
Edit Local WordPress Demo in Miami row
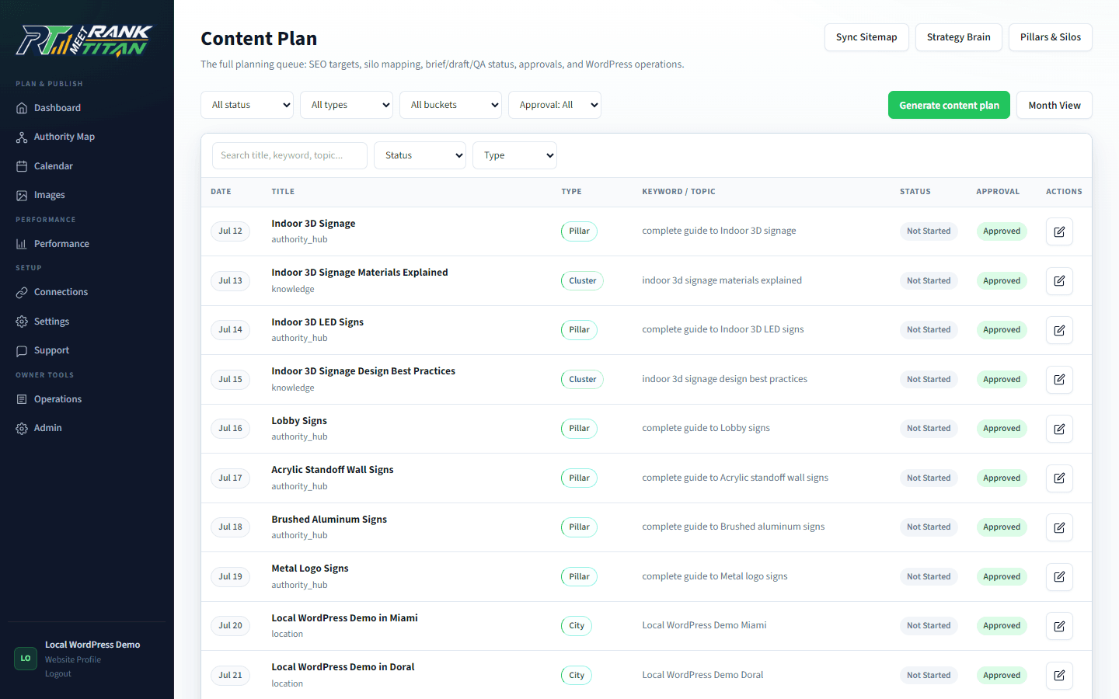pos(1059,626)
